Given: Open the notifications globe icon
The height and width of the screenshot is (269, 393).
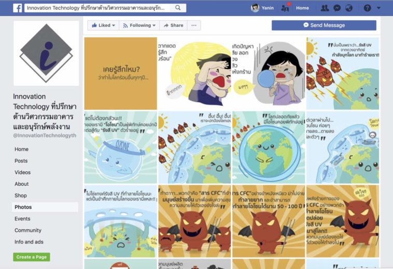Looking at the screenshot, I should point(348,8).
